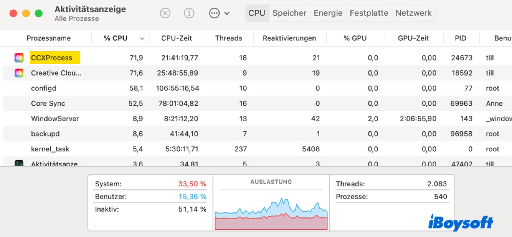Click PID 69963 of Core Sync

(x=461, y=104)
